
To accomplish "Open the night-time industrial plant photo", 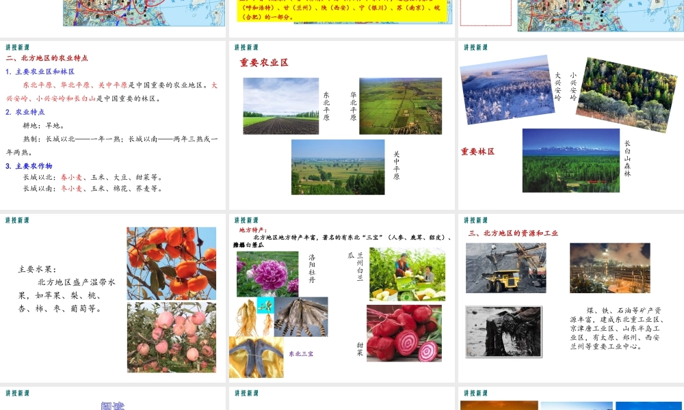I will (610, 268).
